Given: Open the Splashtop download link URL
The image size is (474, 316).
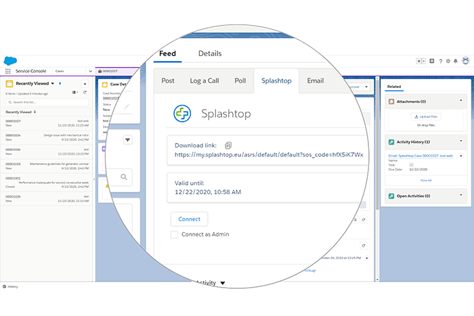Looking at the screenshot, I should coord(269,155).
